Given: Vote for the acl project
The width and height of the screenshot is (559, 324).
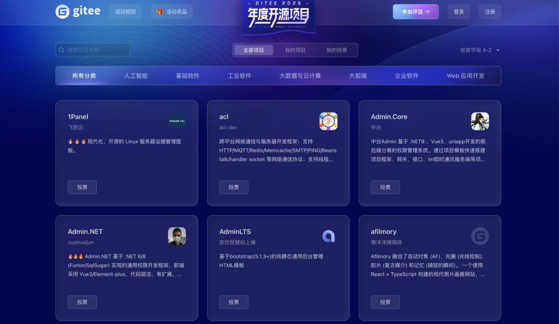Looking at the screenshot, I should point(234,187).
